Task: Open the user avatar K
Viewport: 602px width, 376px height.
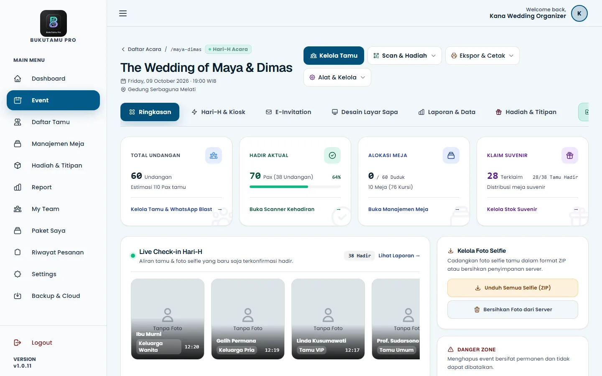Action: (579, 13)
